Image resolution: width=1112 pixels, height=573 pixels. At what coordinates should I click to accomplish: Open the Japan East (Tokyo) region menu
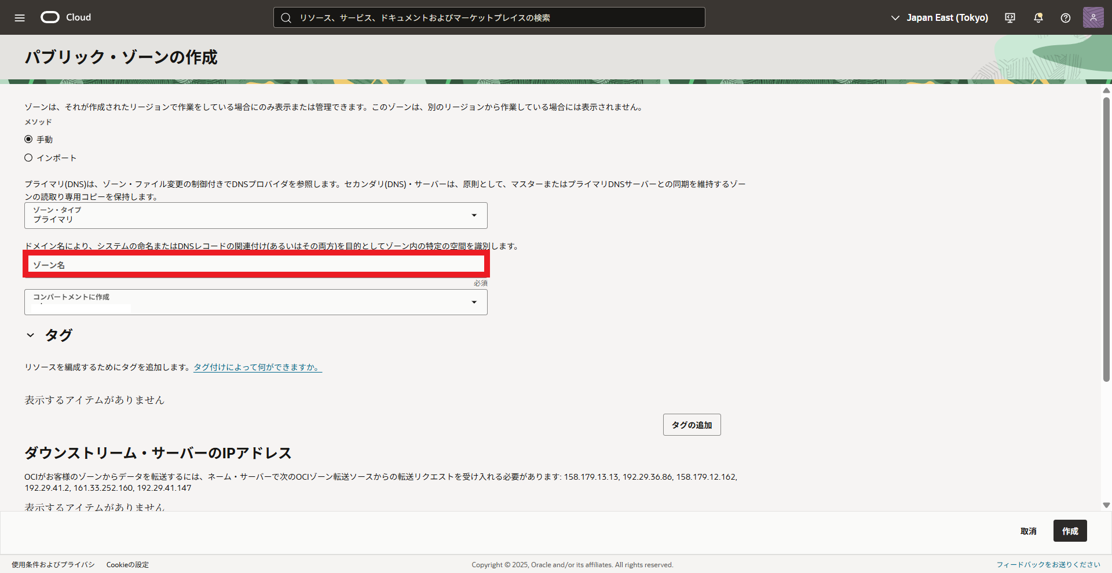pyautogui.click(x=939, y=18)
